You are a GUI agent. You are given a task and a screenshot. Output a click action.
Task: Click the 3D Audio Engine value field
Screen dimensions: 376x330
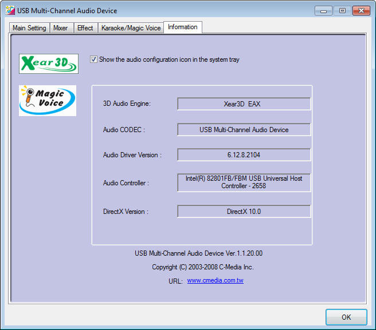point(244,104)
